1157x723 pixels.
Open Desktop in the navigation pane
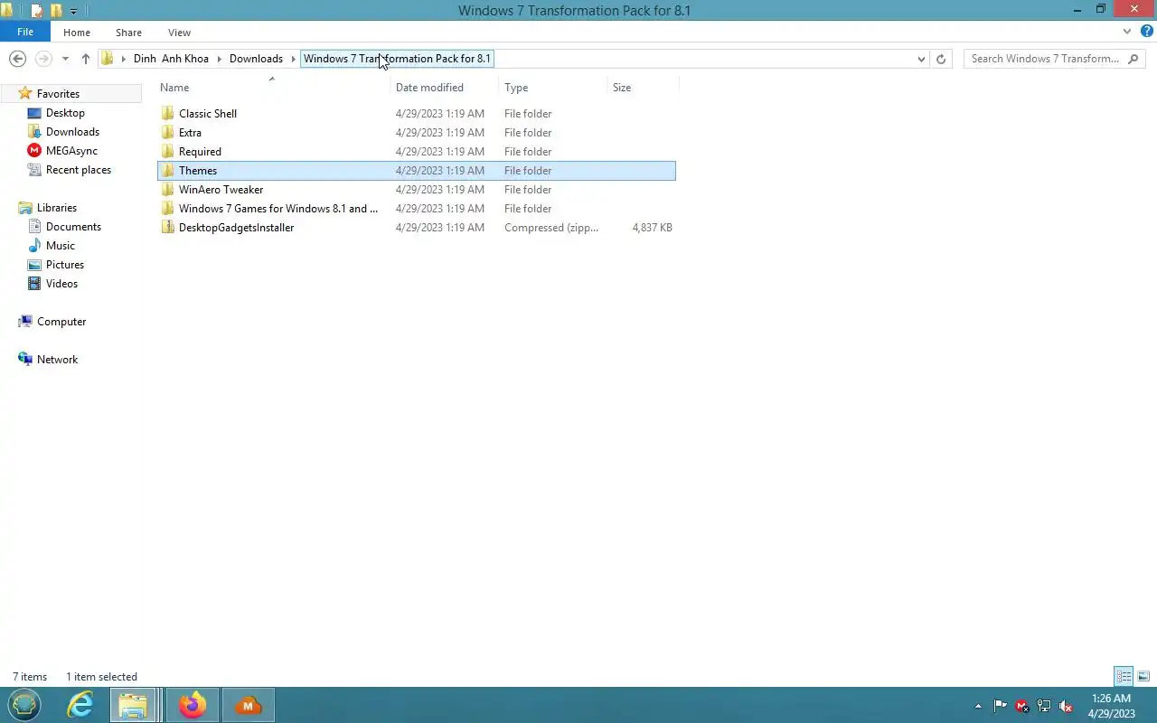pyautogui.click(x=65, y=113)
